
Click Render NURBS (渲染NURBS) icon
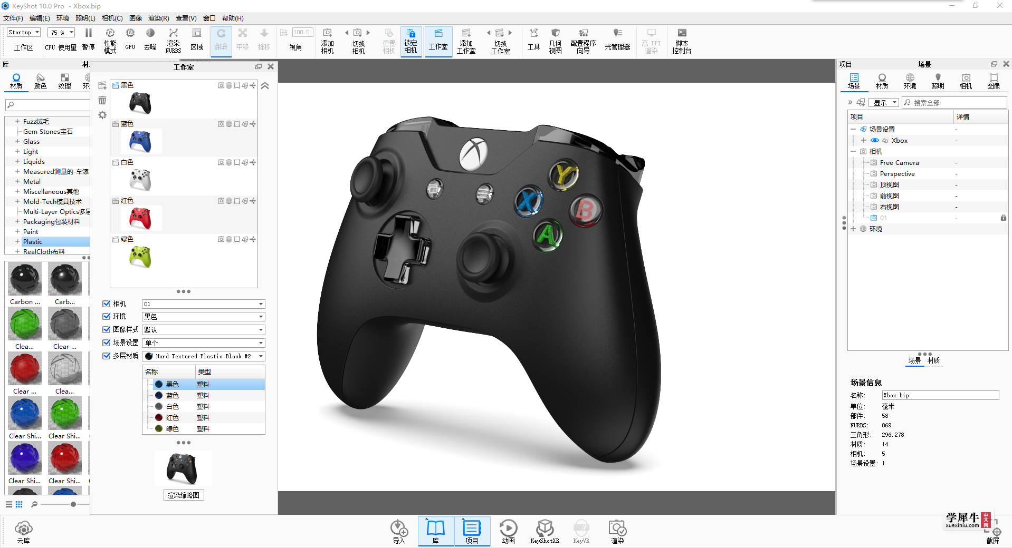coord(173,40)
